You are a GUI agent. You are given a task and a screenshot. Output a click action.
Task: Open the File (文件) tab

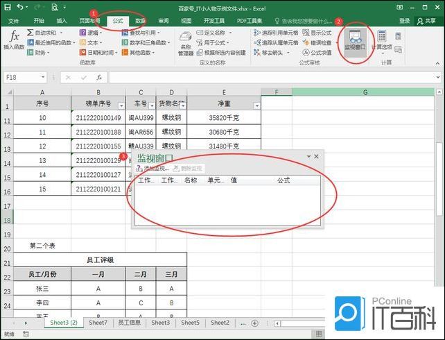point(13,21)
